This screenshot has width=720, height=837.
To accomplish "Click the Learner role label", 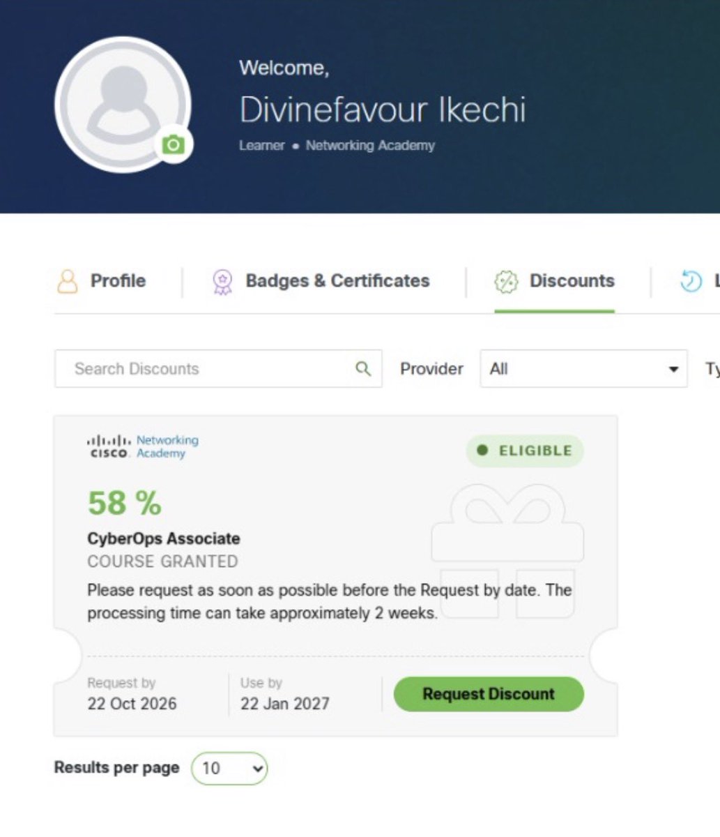I will (x=262, y=145).
